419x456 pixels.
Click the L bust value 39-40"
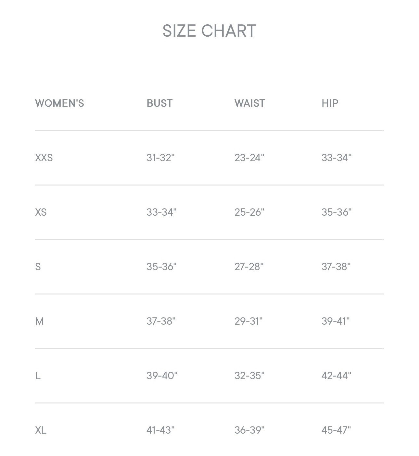[x=162, y=376]
